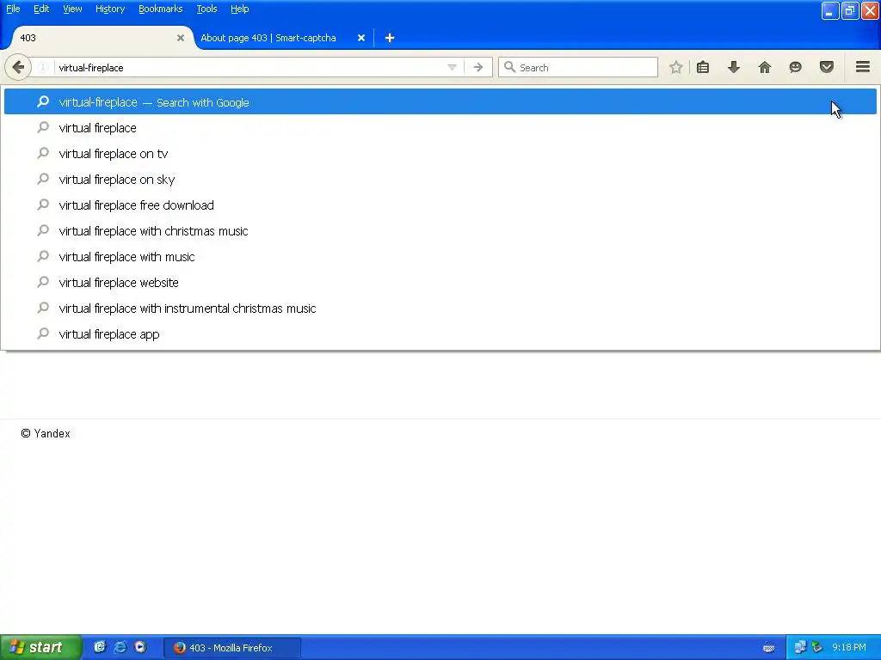Click the Windows start button
Image resolution: width=881 pixels, height=660 pixels.
tap(40, 648)
